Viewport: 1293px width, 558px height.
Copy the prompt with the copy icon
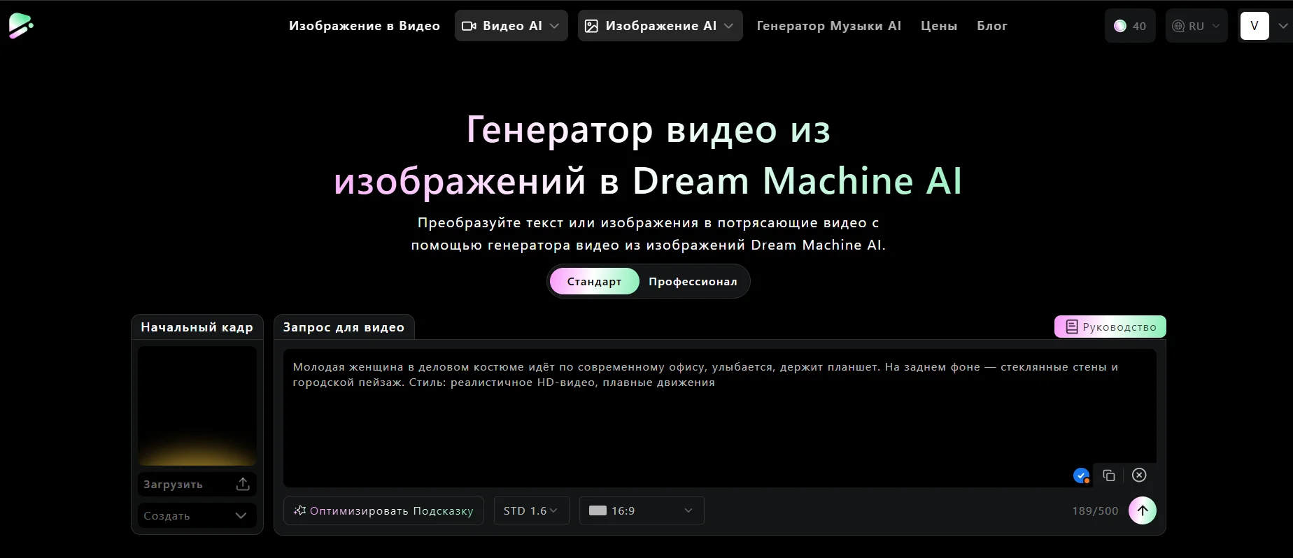click(x=1109, y=475)
